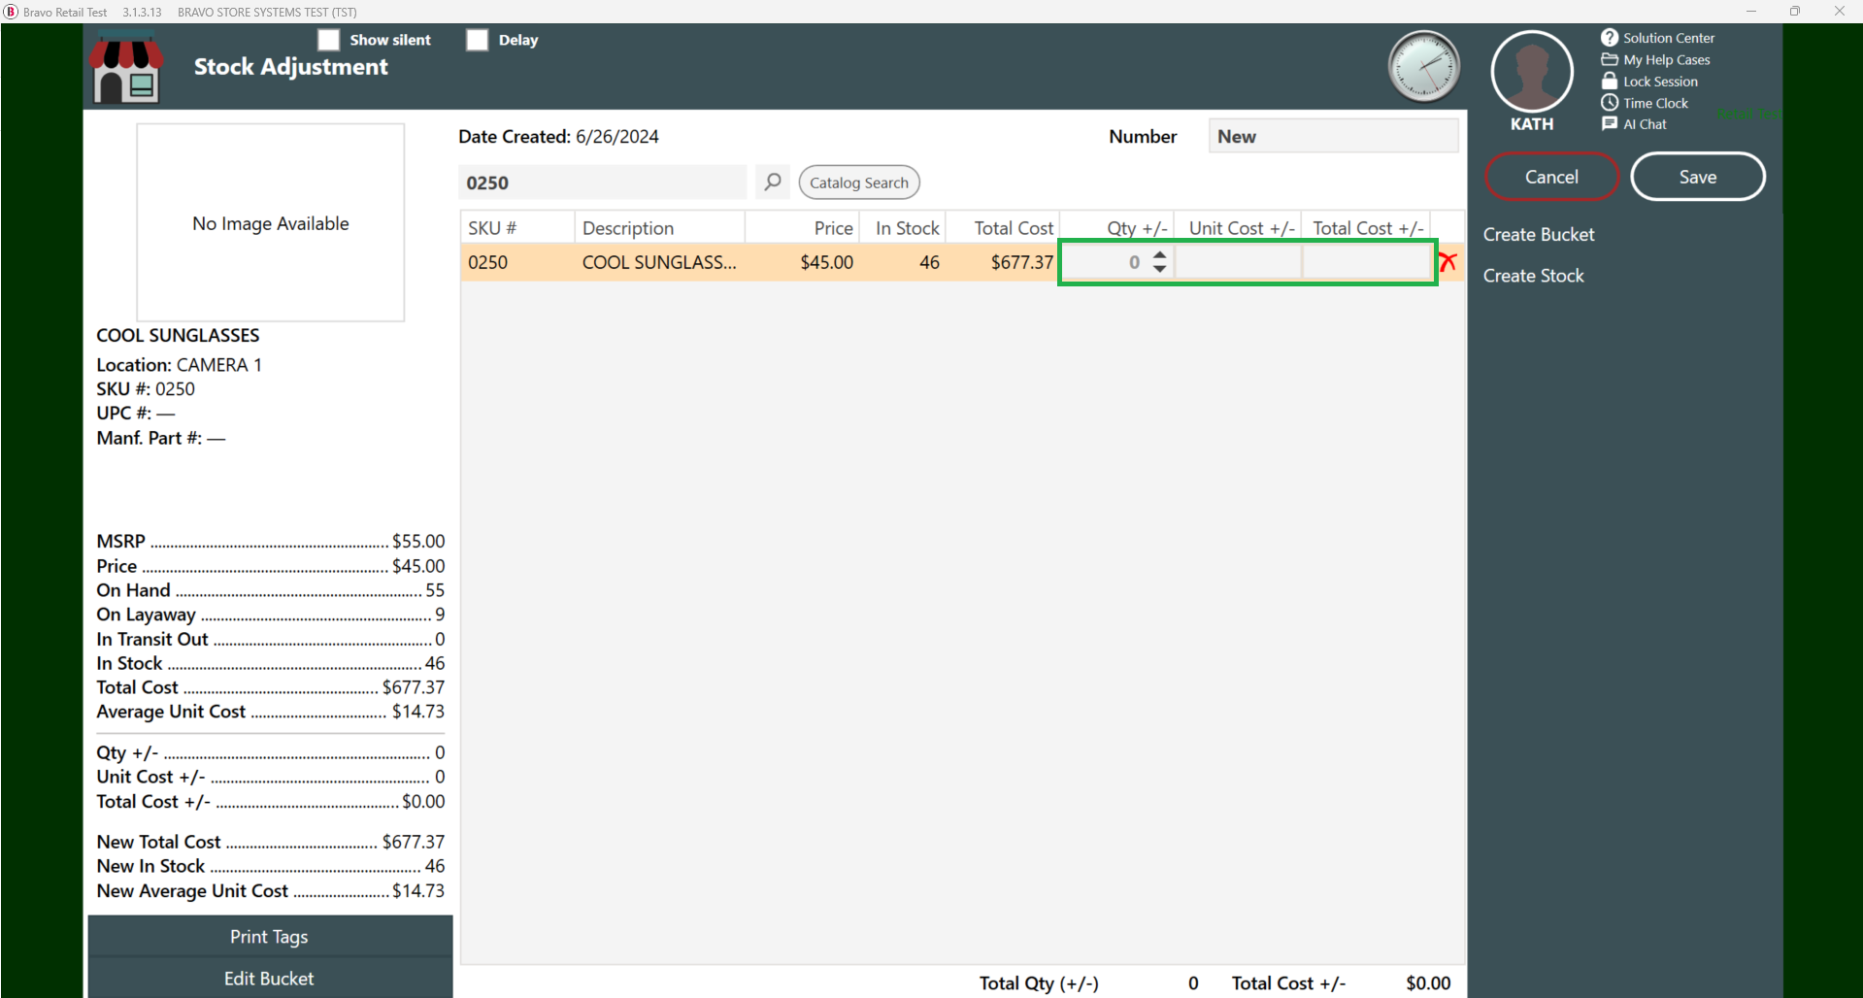Click Create Bucket

[1539, 234]
